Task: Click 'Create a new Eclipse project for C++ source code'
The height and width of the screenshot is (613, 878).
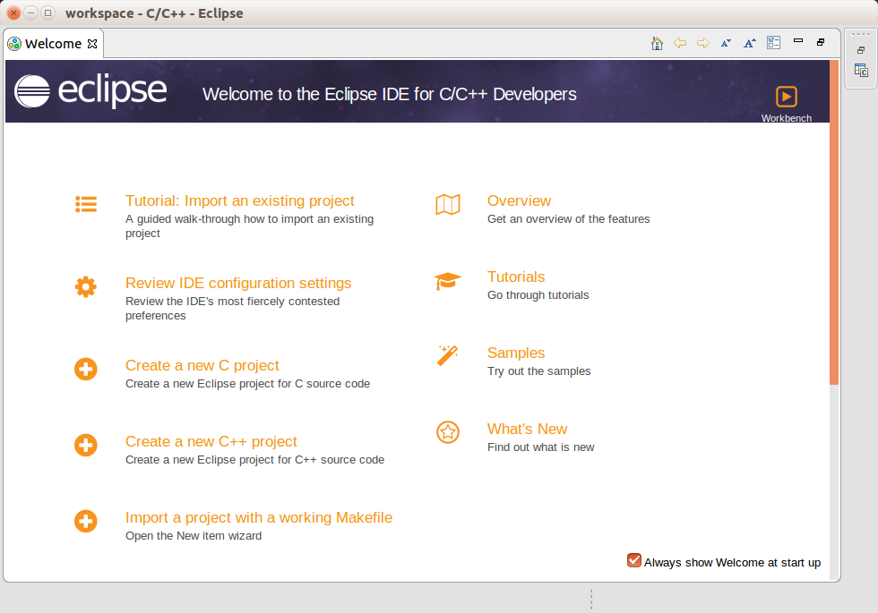Action: [x=254, y=460]
